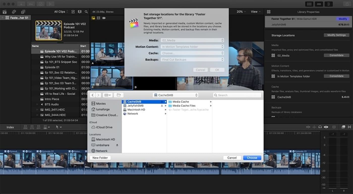This screenshot has height=194, width=353.
Task: Open the Cache location dropdown
Action: click(x=192, y=53)
